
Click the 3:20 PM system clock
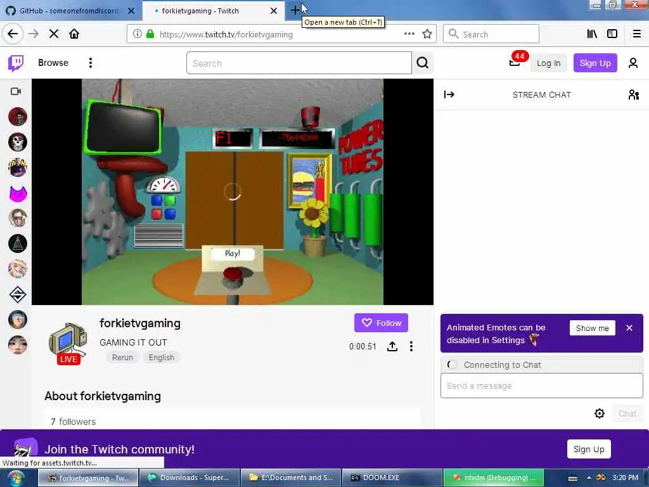point(625,478)
